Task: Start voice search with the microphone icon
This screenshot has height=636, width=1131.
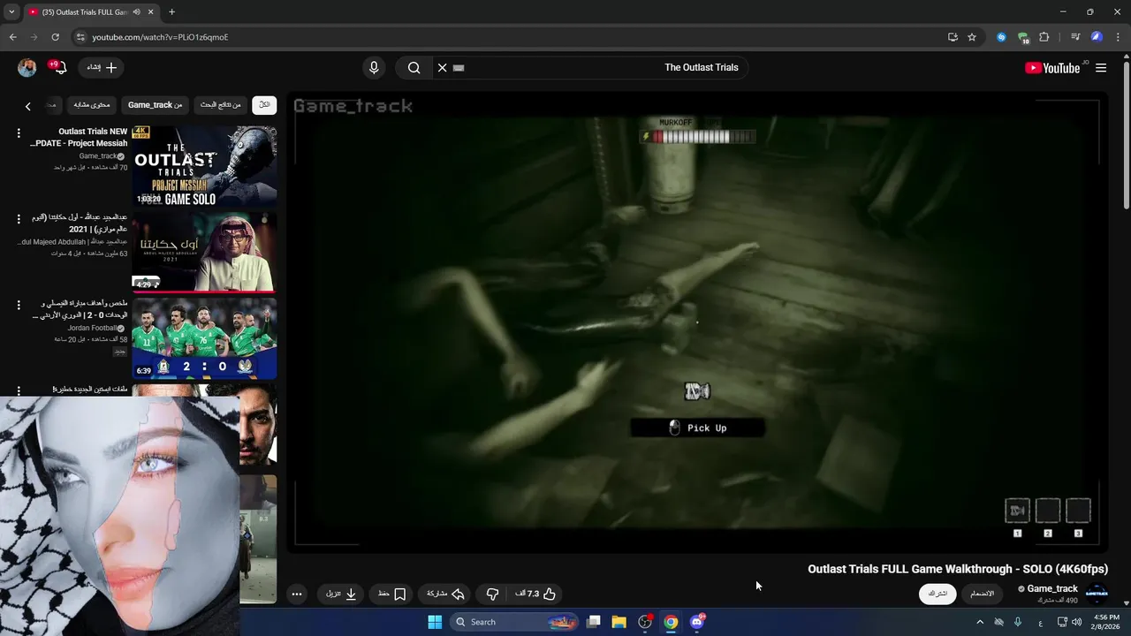Action: pyautogui.click(x=374, y=67)
